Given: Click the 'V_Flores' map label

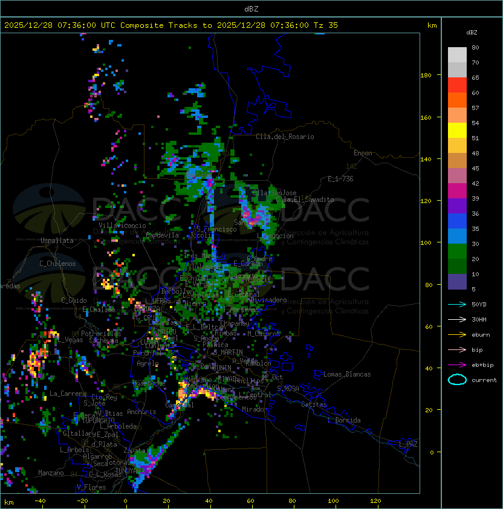Looking at the screenshot, I should [x=91, y=487].
